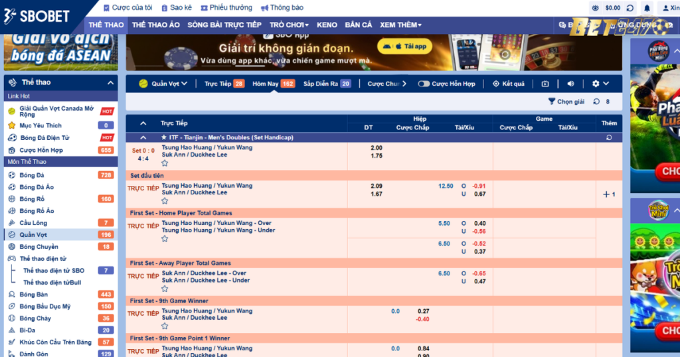Select the THỂ THAO tab
680x357 pixels.
(x=106, y=25)
